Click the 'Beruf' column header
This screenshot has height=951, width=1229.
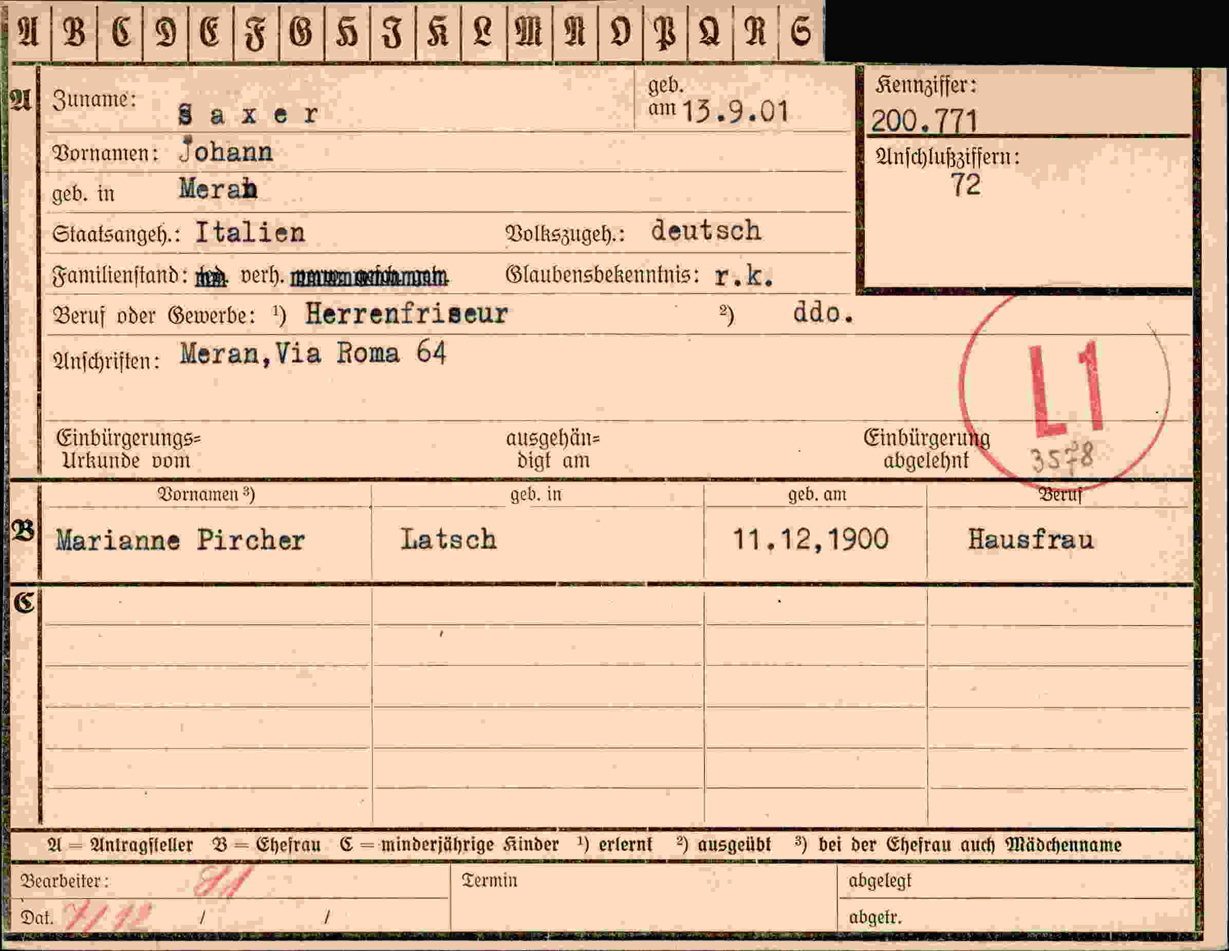(1060, 494)
